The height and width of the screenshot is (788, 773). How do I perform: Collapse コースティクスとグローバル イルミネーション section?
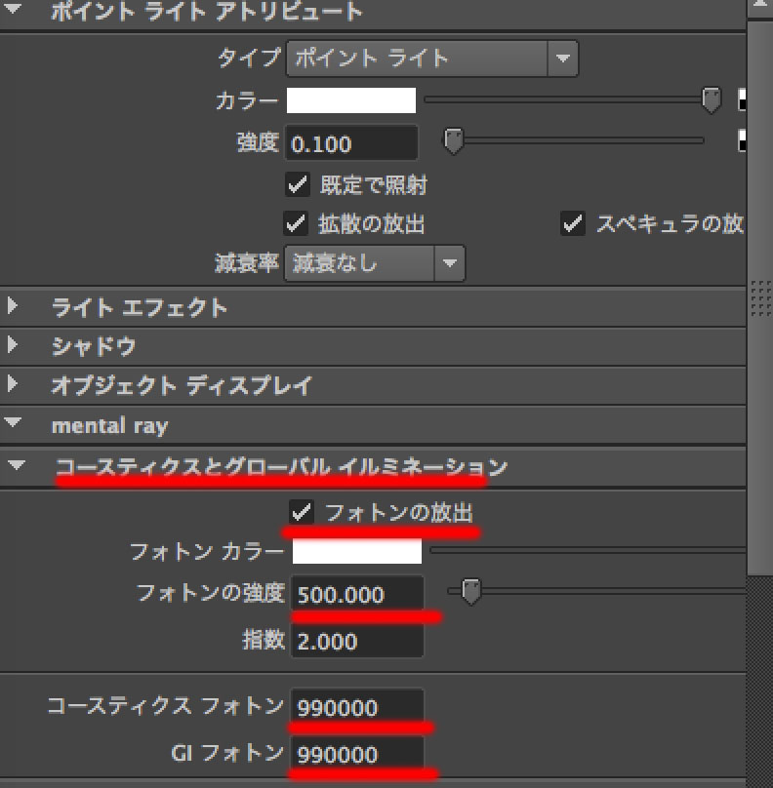click(x=17, y=465)
